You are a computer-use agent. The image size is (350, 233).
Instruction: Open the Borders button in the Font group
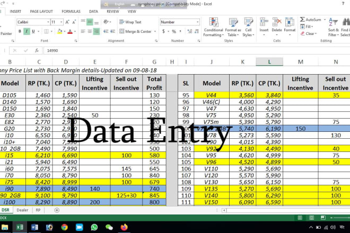click(x=46, y=31)
